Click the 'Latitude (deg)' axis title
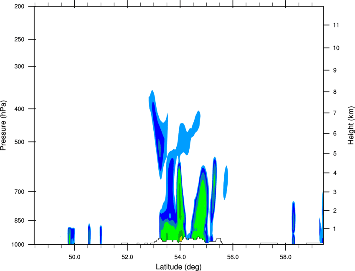355x271 pixels. click(x=178, y=267)
